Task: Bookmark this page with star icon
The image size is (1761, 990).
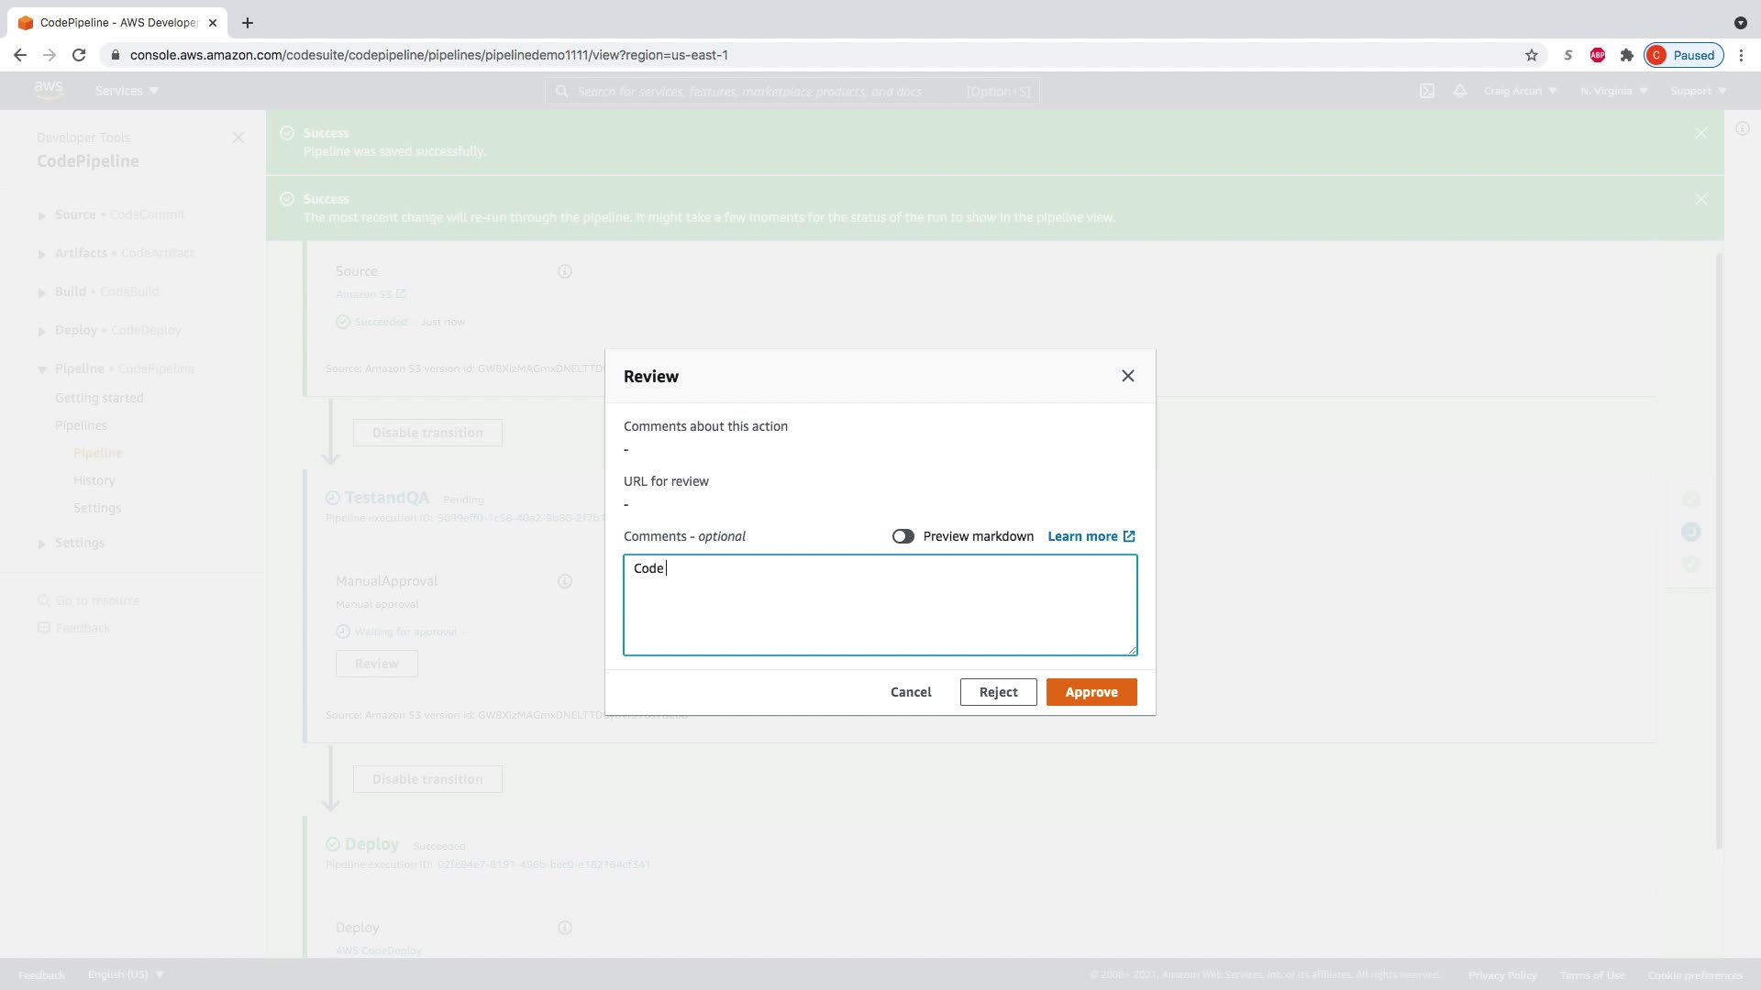Action: [1531, 55]
